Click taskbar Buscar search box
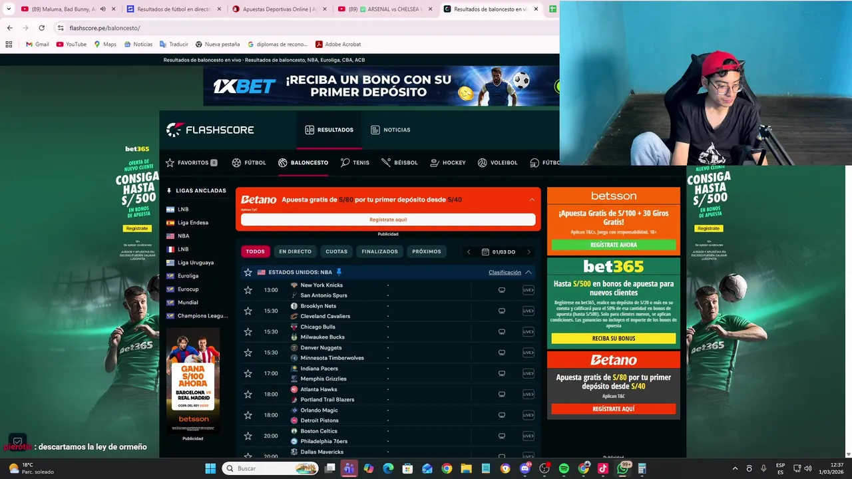The image size is (852, 479). click(270, 468)
